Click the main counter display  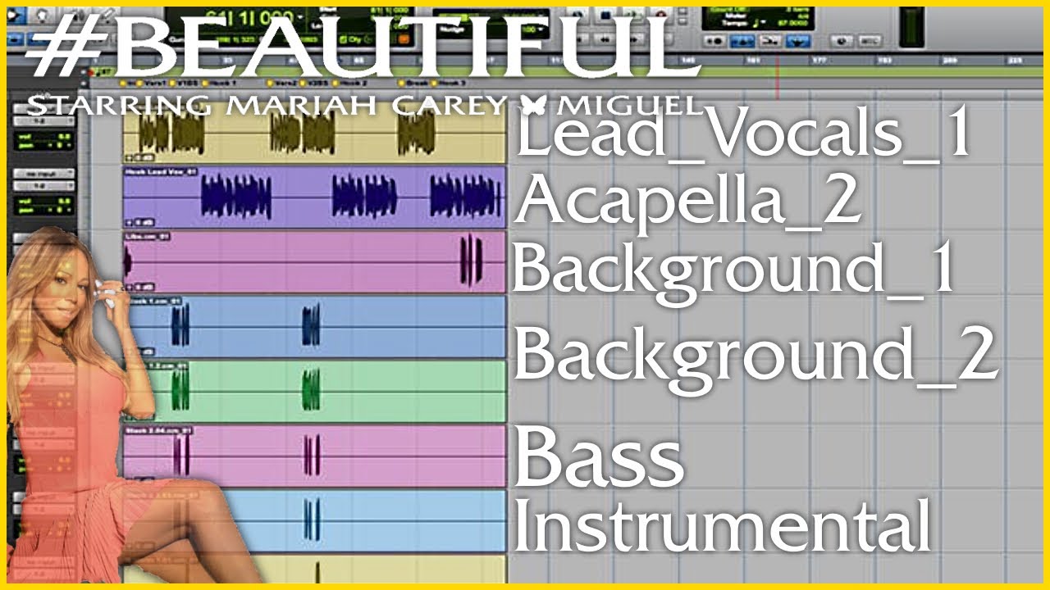click(249, 17)
